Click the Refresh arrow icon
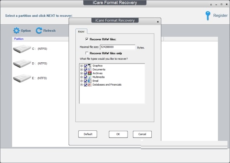The image size is (230, 163). click(39, 31)
